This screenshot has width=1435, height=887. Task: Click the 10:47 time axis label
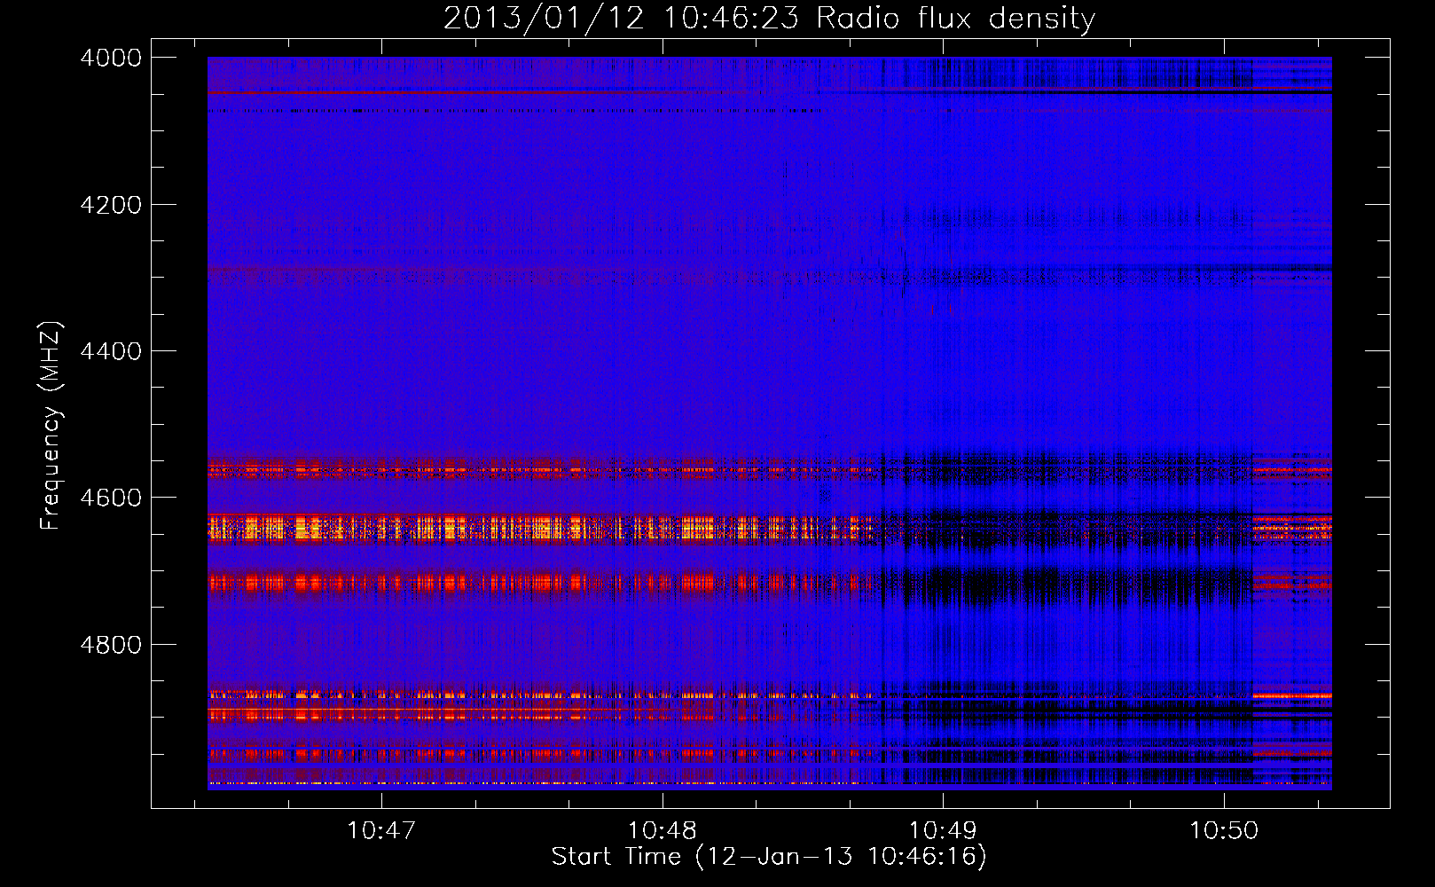pos(381,830)
